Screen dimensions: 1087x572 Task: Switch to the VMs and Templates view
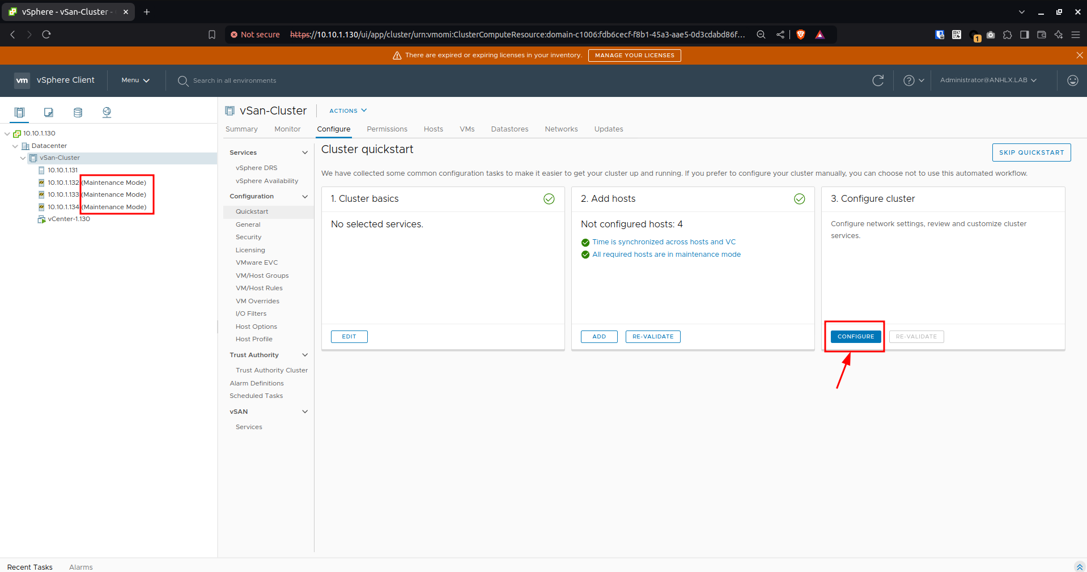(x=49, y=112)
